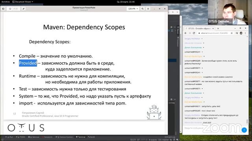Bookmark the page with the star icon
252x141 pixels.
[x=232, y=33]
